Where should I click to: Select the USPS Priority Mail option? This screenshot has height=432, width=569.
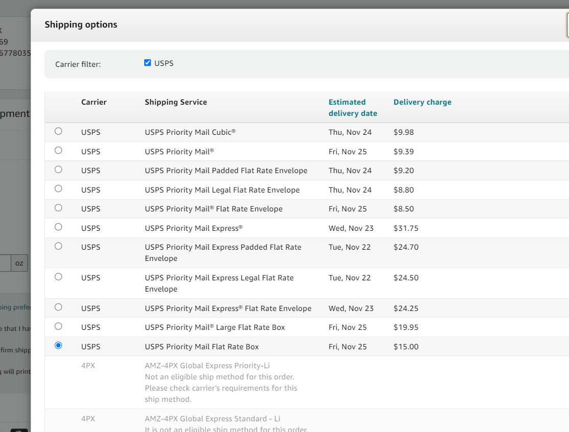58,150
